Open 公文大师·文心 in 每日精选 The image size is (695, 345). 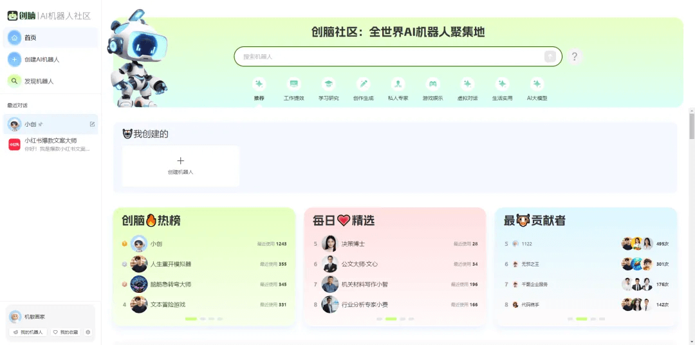[395, 265]
